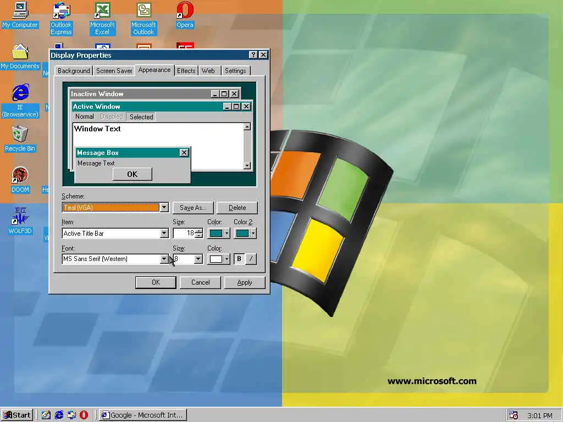The width and height of the screenshot is (563, 422).
Task: Click Internet Explorer quick launch icon
Action: tap(59, 415)
